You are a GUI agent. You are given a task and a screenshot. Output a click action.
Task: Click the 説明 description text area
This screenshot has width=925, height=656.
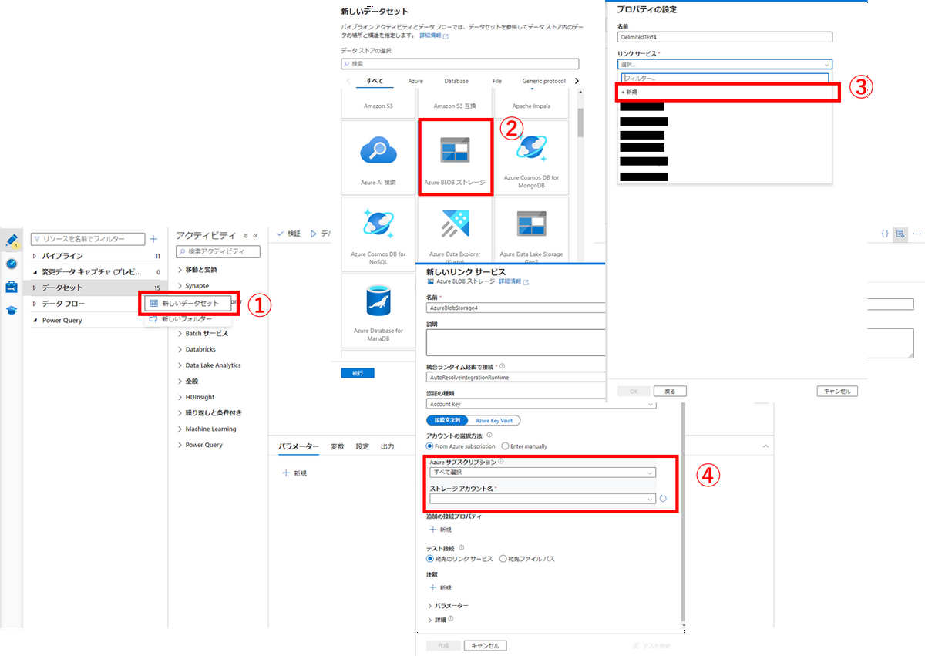coord(516,342)
